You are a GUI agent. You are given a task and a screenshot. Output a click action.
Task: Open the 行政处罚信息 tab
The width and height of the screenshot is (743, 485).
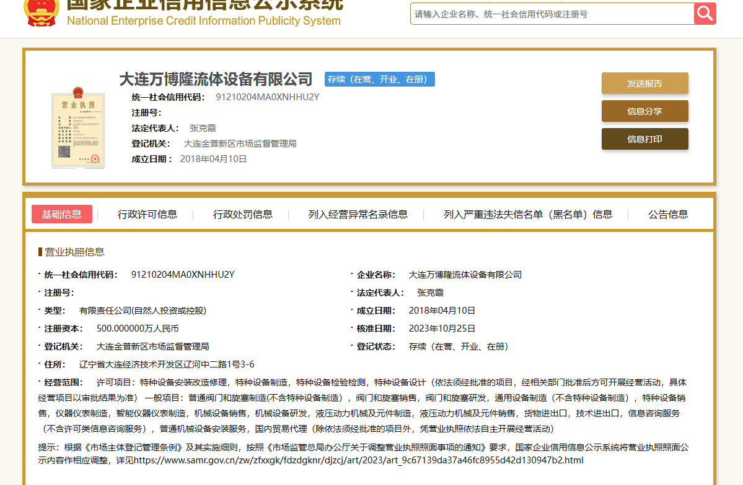point(243,214)
